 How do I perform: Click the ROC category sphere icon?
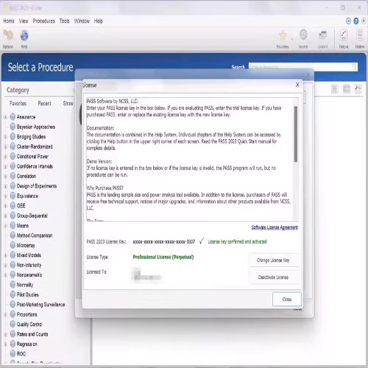pyautogui.click(x=13, y=353)
